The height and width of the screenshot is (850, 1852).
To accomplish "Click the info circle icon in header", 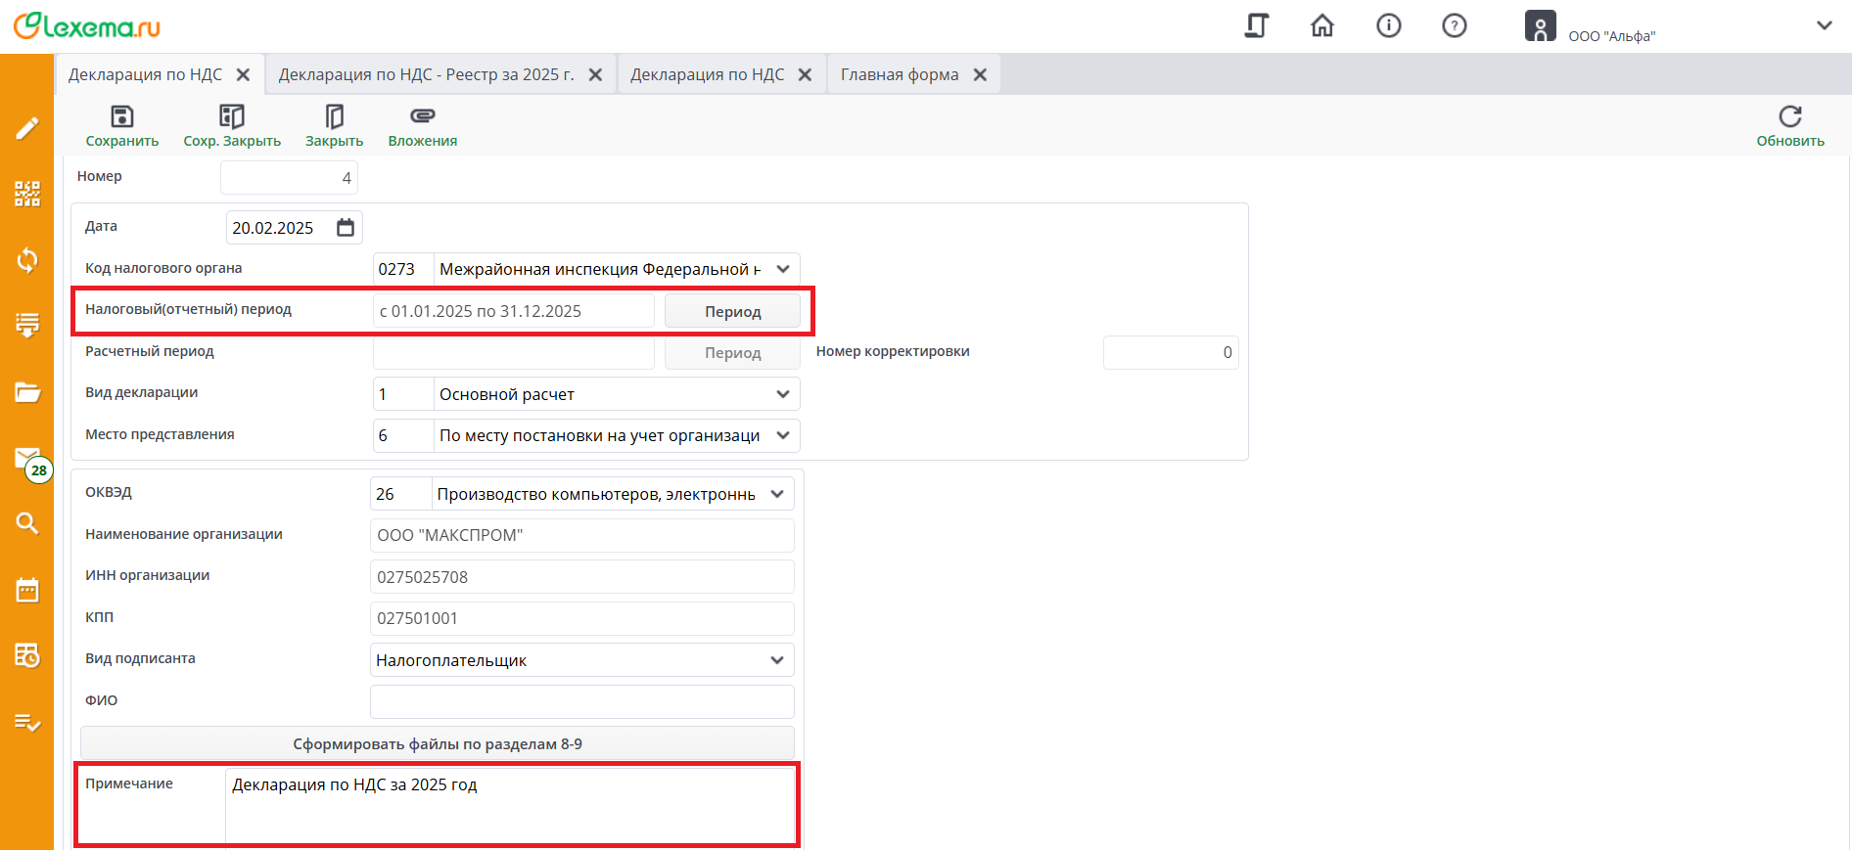I will pyautogui.click(x=1388, y=26).
